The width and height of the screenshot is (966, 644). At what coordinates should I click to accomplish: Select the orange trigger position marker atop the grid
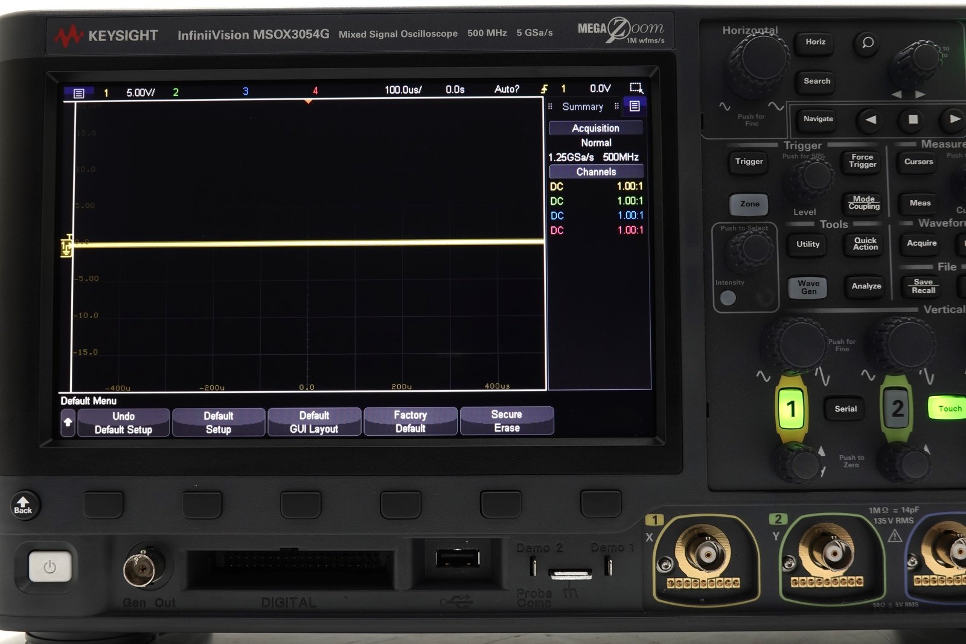click(308, 101)
